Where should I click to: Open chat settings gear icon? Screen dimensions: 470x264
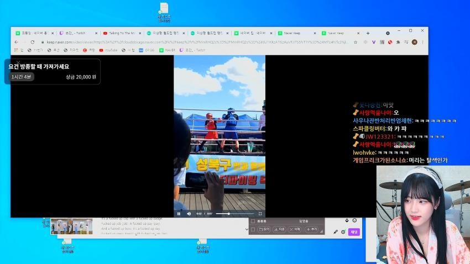pos(343,232)
